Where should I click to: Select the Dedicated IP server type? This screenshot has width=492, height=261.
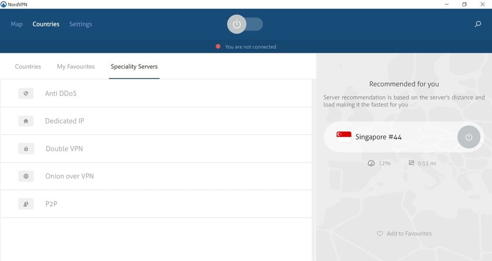coord(156,121)
